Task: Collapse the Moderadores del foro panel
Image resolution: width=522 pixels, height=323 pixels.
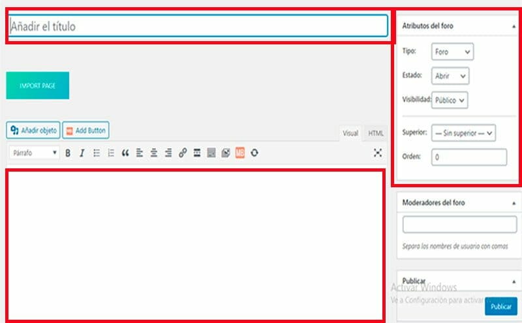Action: 514,203
